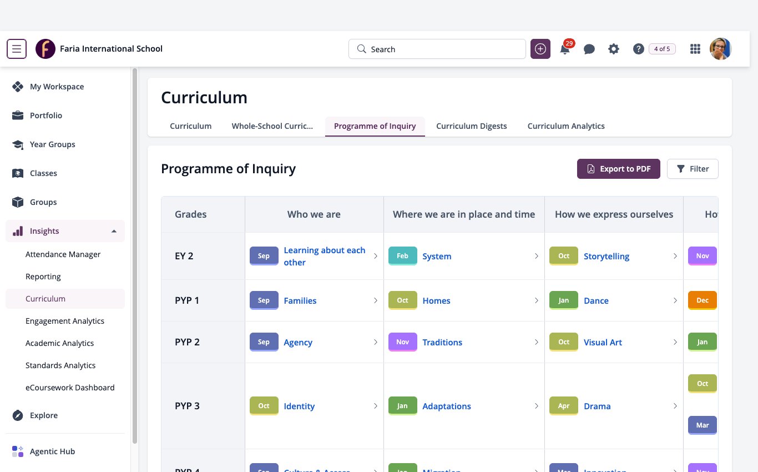This screenshot has width=758, height=472.
Task: Switch to the Curriculum tab
Action: [x=191, y=126]
